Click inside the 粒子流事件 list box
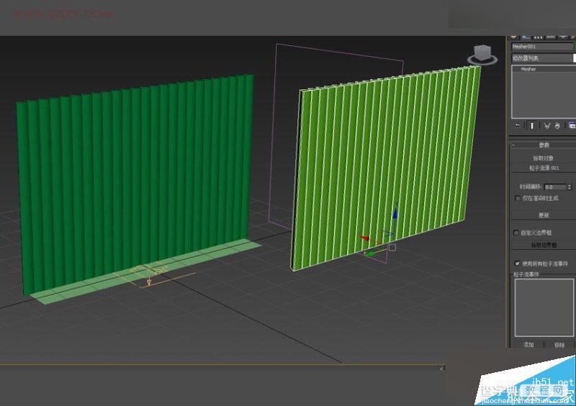The height and width of the screenshot is (406, 576). (544, 307)
